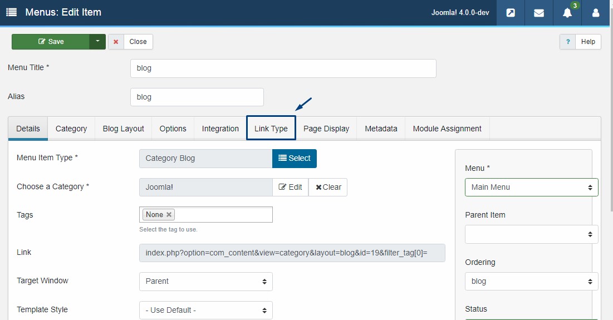Screen dimensions: 613x320
Task: Open the Ordering dropdown showing blog
Action: click(x=531, y=281)
